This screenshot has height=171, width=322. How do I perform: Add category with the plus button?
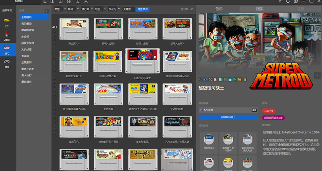click(x=46, y=11)
